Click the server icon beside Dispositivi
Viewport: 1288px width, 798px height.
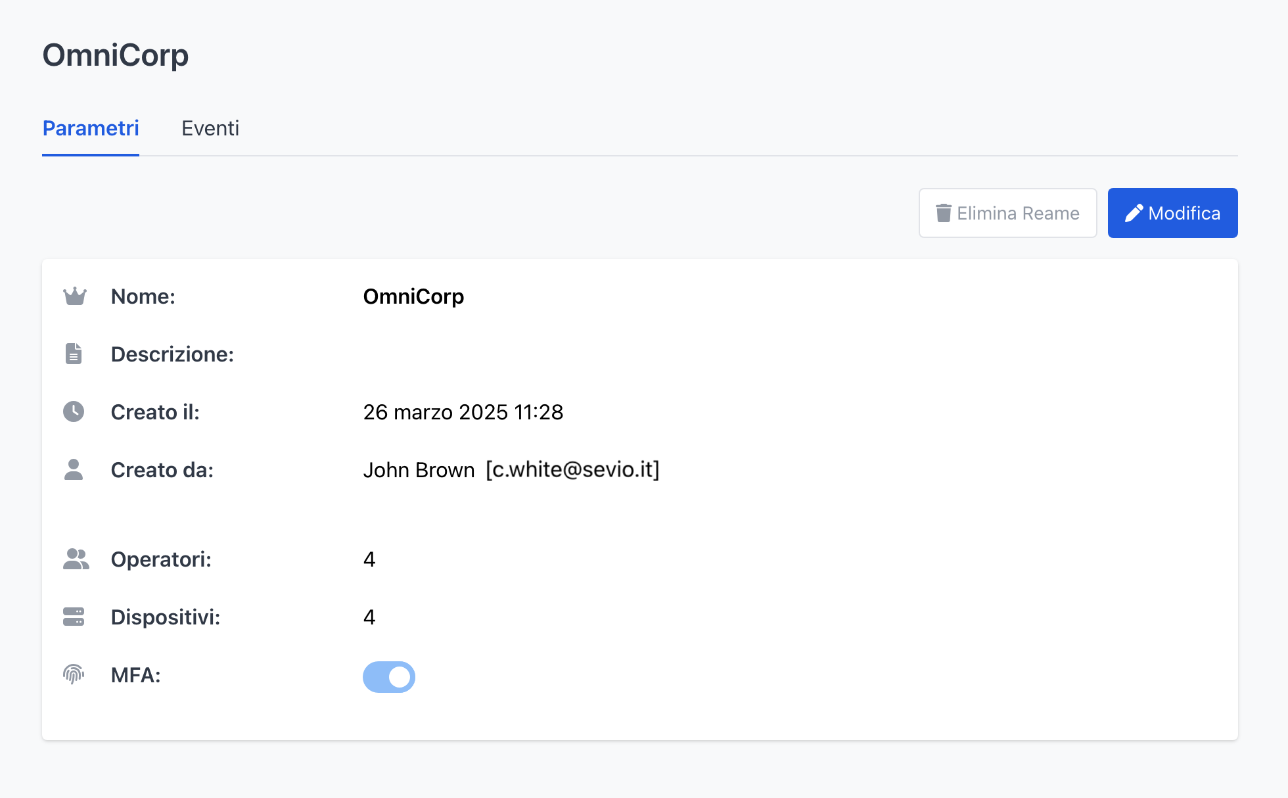tap(74, 617)
